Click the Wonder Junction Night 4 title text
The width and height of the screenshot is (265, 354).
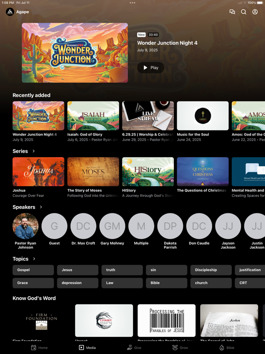coord(167,43)
